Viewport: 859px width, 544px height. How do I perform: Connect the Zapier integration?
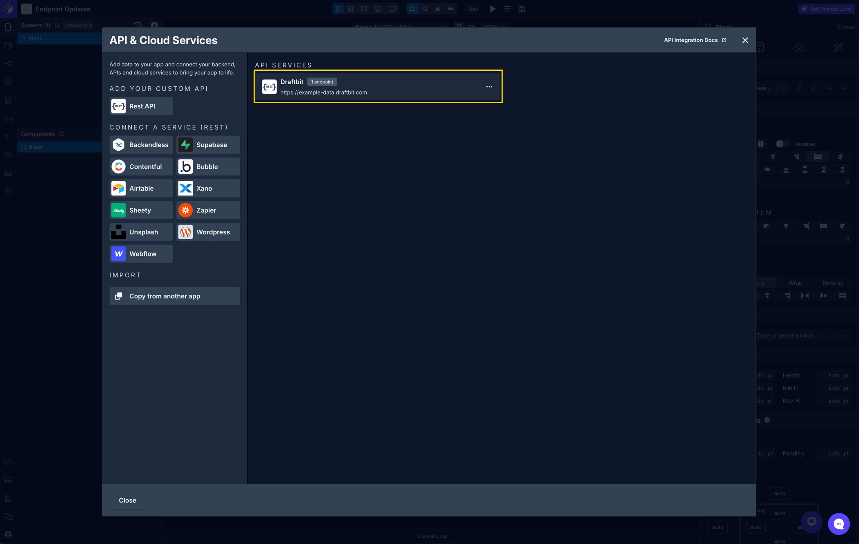[x=208, y=210]
